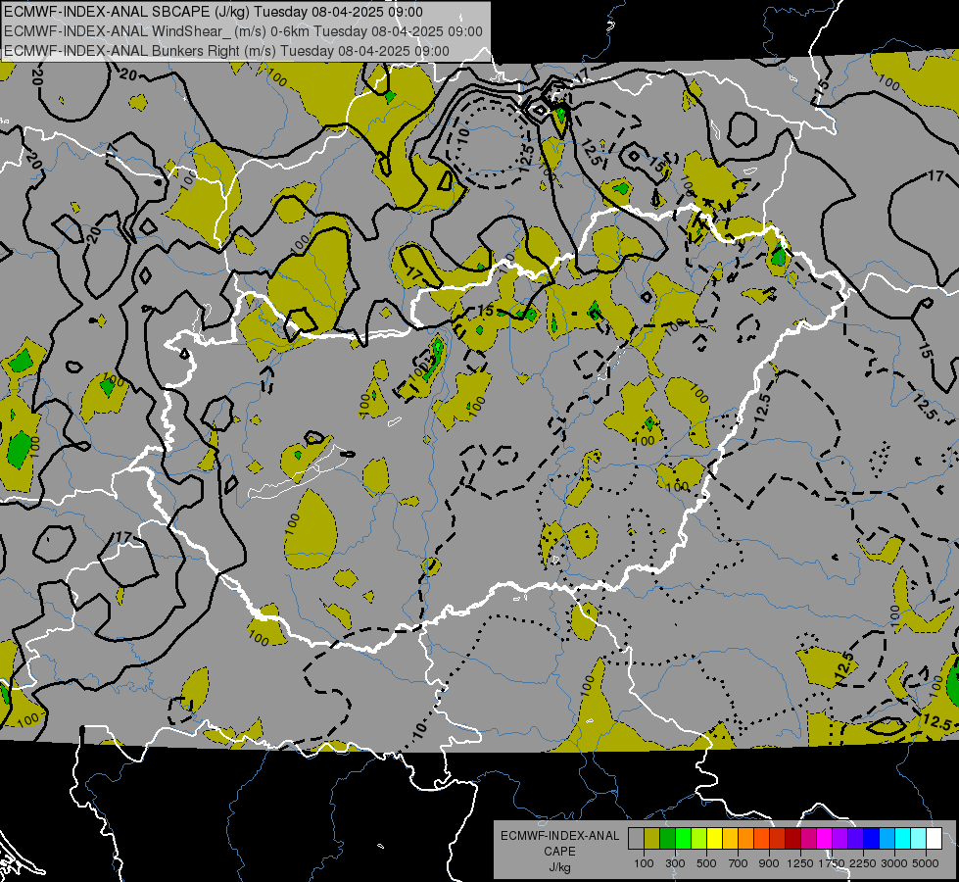Viewport: 959px width, 882px height.
Task: Click the gray first swatch in CAPE legend
Action: click(636, 839)
